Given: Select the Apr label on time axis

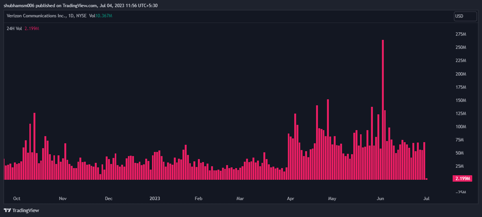Looking at the screenshot, I should click(x=290, y=198).
